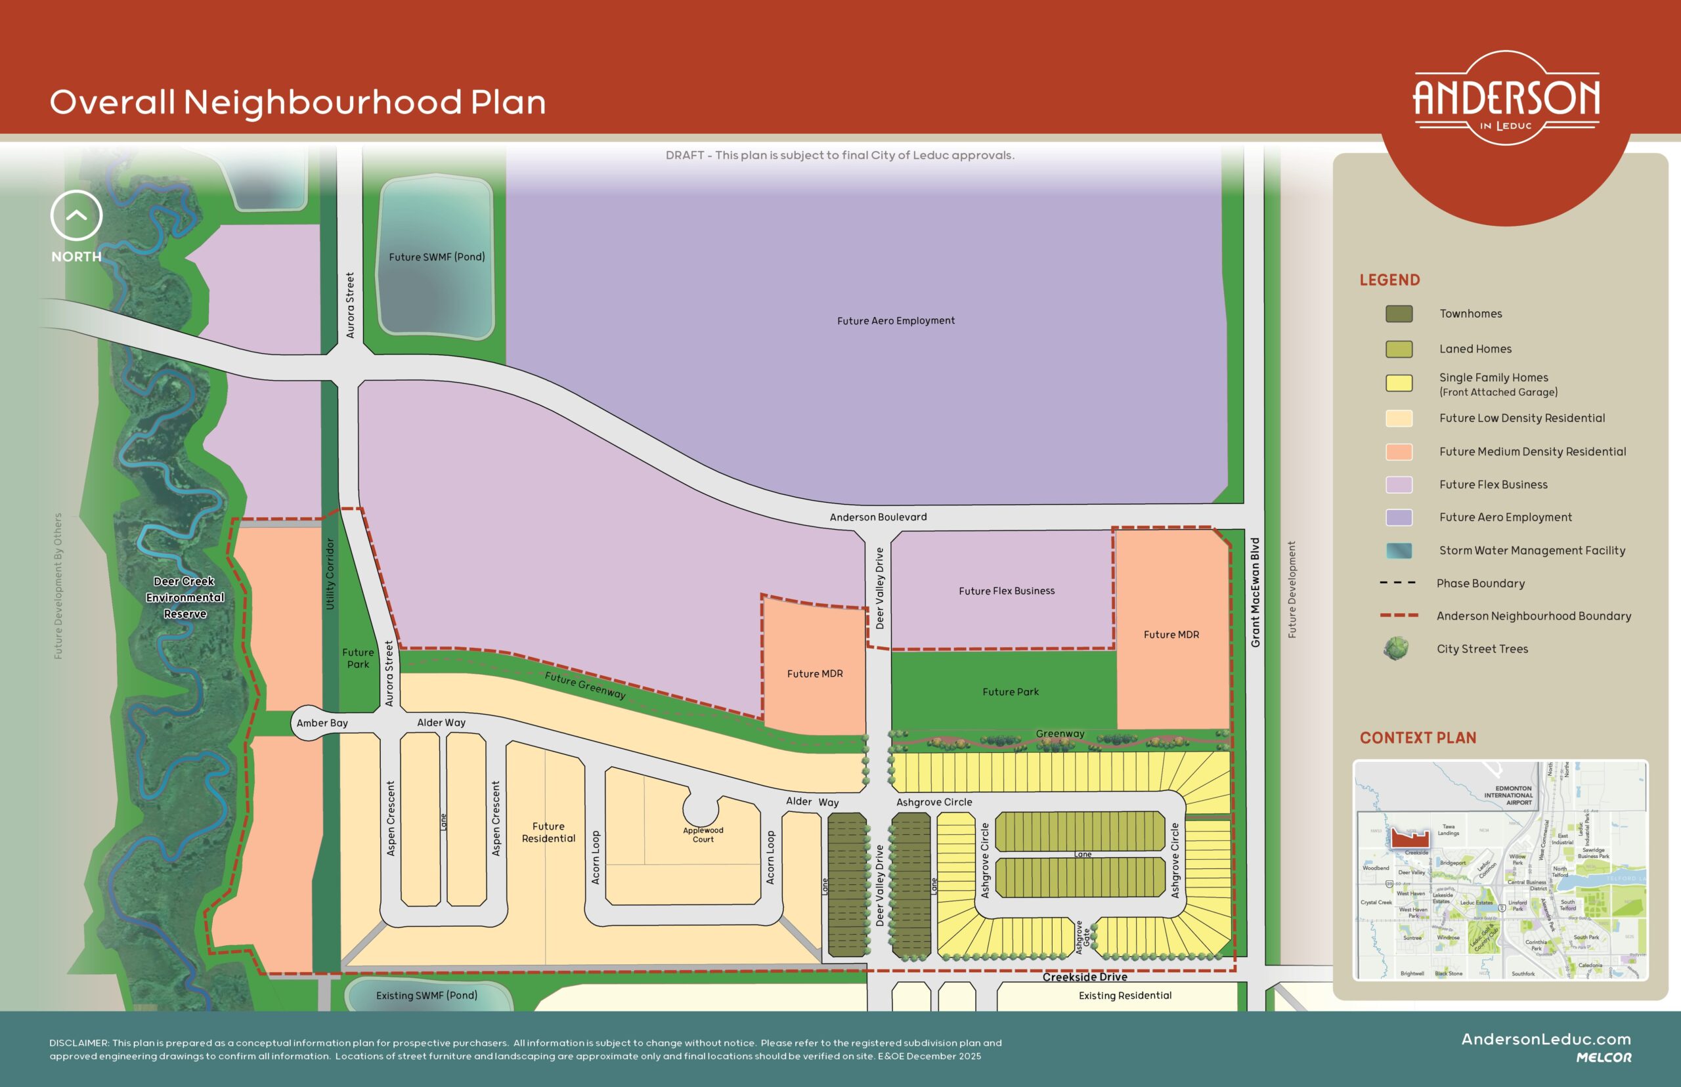Click the Applewood Court cul-de-sac label
This screenshot has height=1087, width=1681.
[703, 834]
